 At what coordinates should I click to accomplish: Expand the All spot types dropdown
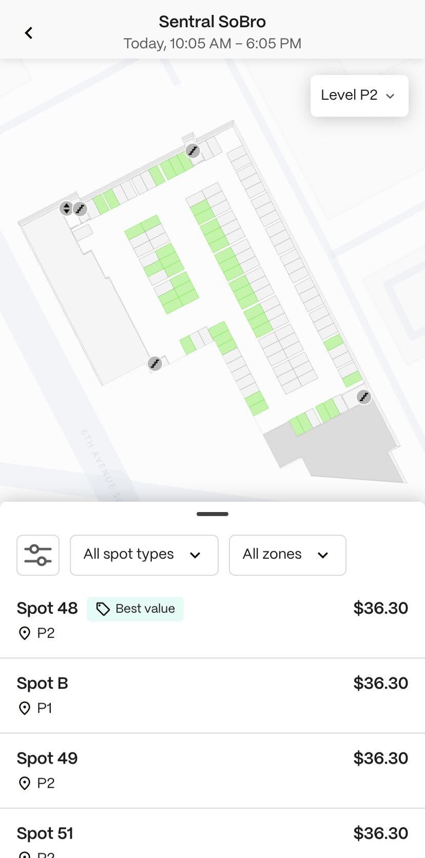point(144,555)
